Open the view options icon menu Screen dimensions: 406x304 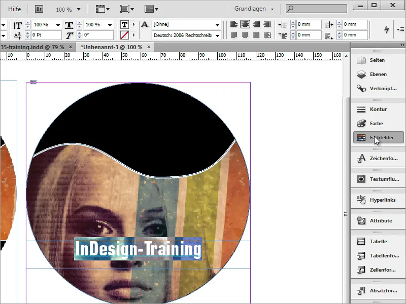tap(103, 9)
